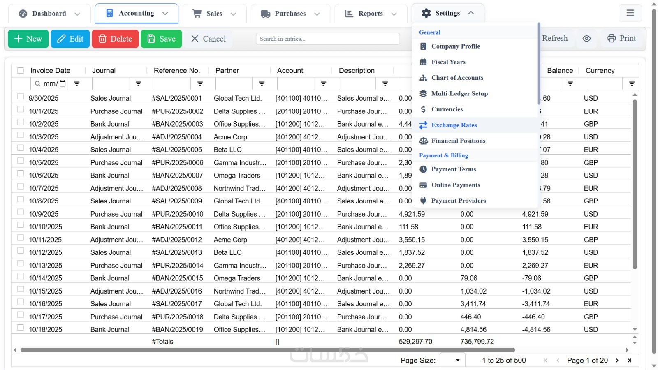Sort by the Partner column header
The width and height of the screenshot is (658, 370).
tap(227, 71)
